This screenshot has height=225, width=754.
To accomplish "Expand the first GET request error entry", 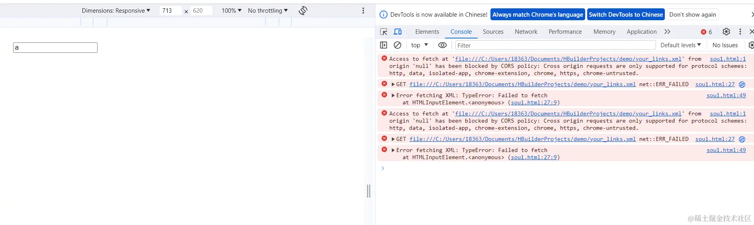I will [x=393, y=85].
